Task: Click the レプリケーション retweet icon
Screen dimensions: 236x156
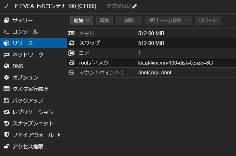Action: click(6, 112)
